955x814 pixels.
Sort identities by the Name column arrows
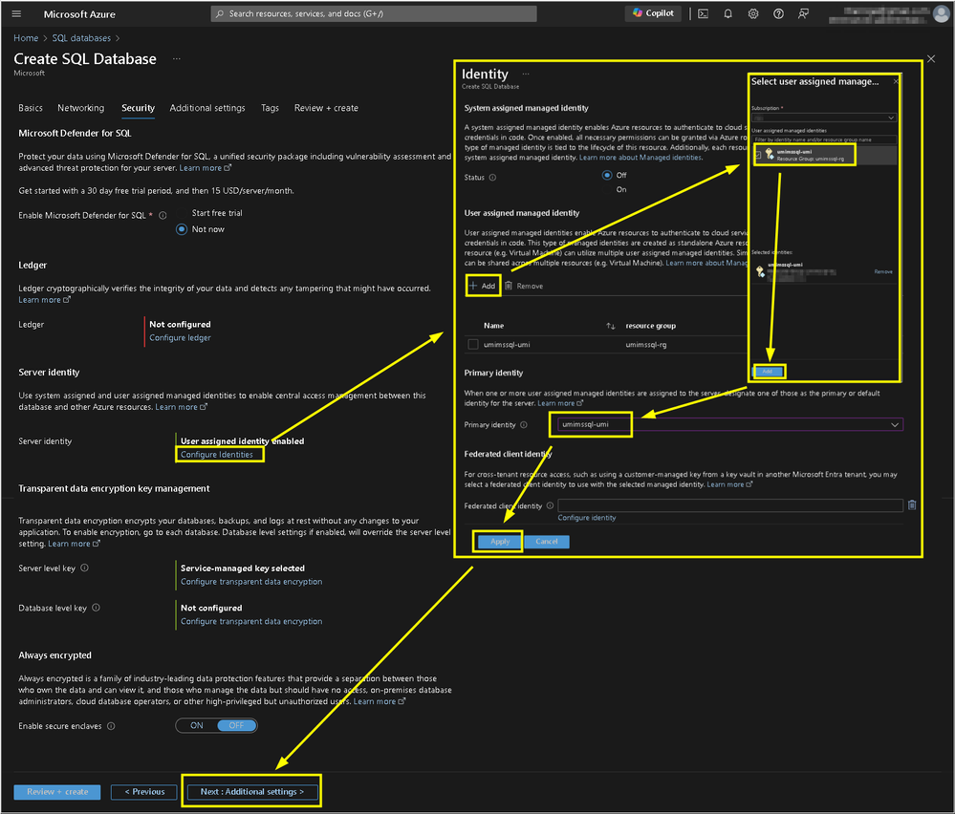click(x=610, y=327)
